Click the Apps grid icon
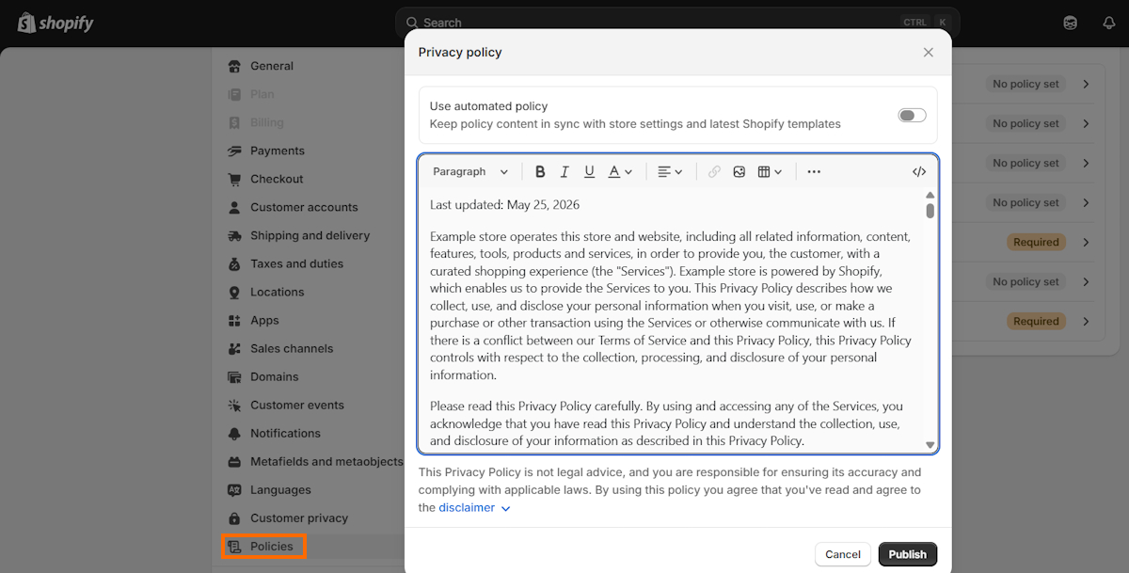Viewport: 1129px width, 573px height. [234, 321]
